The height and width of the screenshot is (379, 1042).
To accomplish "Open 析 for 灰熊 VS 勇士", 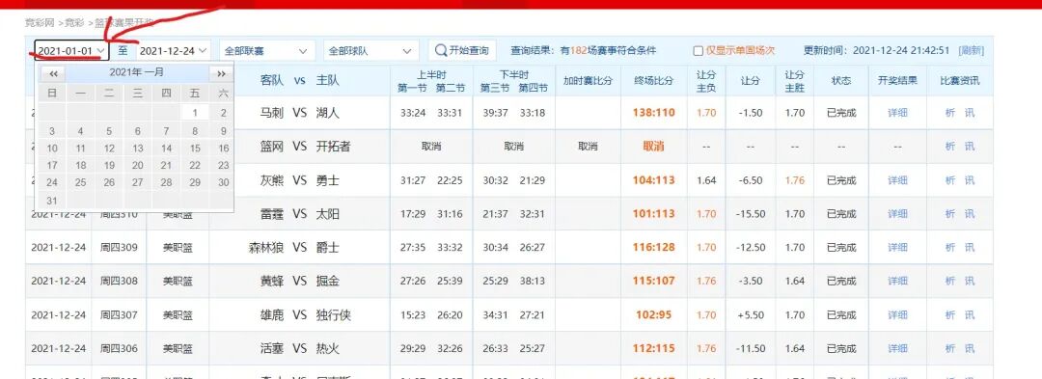I will (950, 180).
